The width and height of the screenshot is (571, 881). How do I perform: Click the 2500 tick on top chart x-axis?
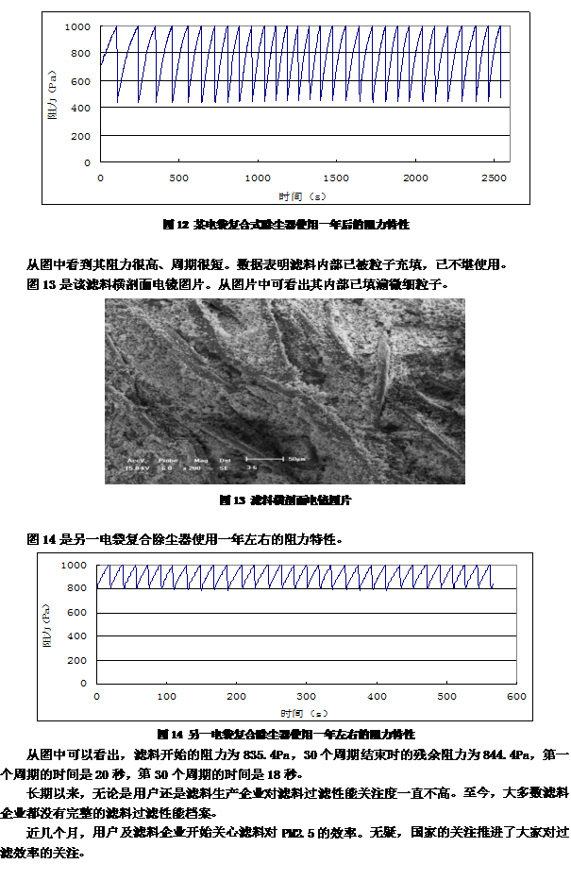(494, 178)
